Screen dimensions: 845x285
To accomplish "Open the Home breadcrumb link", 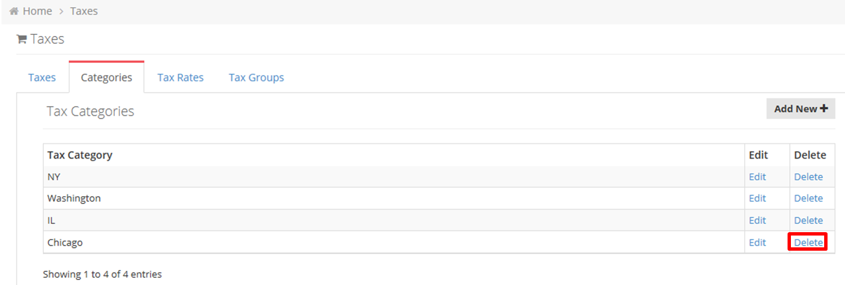I will [37, 11].
